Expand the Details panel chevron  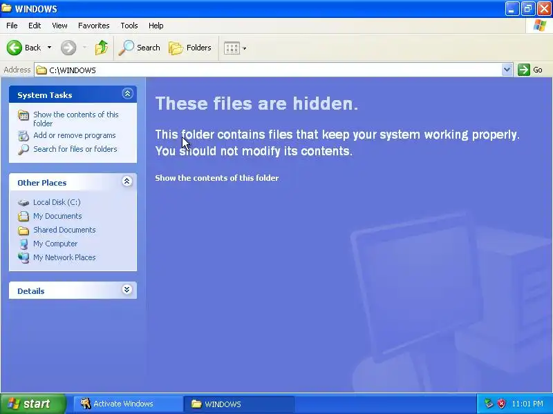click(127, 290)
